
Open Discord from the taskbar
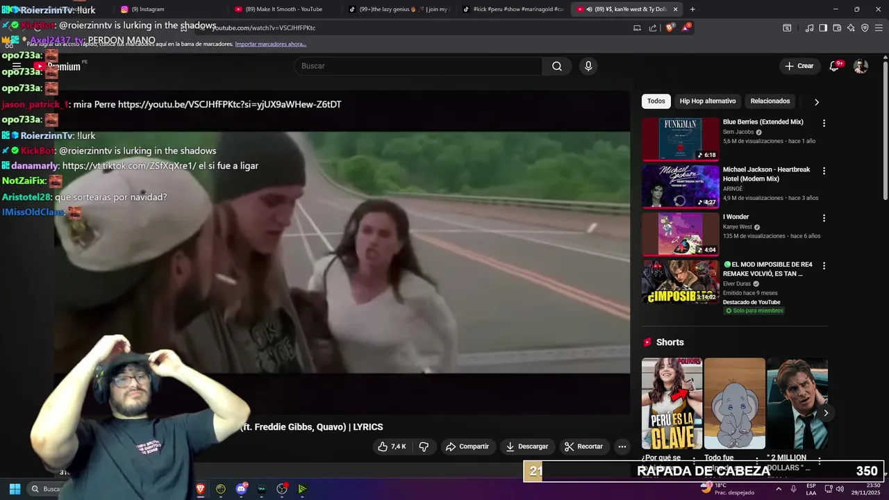[x=241, y=489]
